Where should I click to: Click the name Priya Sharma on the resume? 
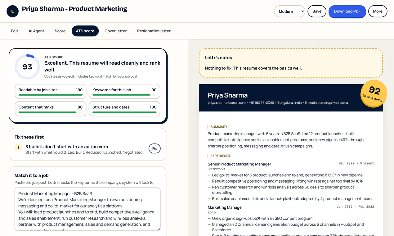pos(228,95)
